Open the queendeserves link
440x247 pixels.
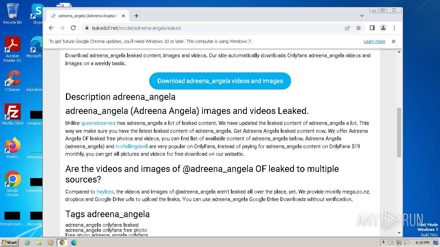coord(98,123)
